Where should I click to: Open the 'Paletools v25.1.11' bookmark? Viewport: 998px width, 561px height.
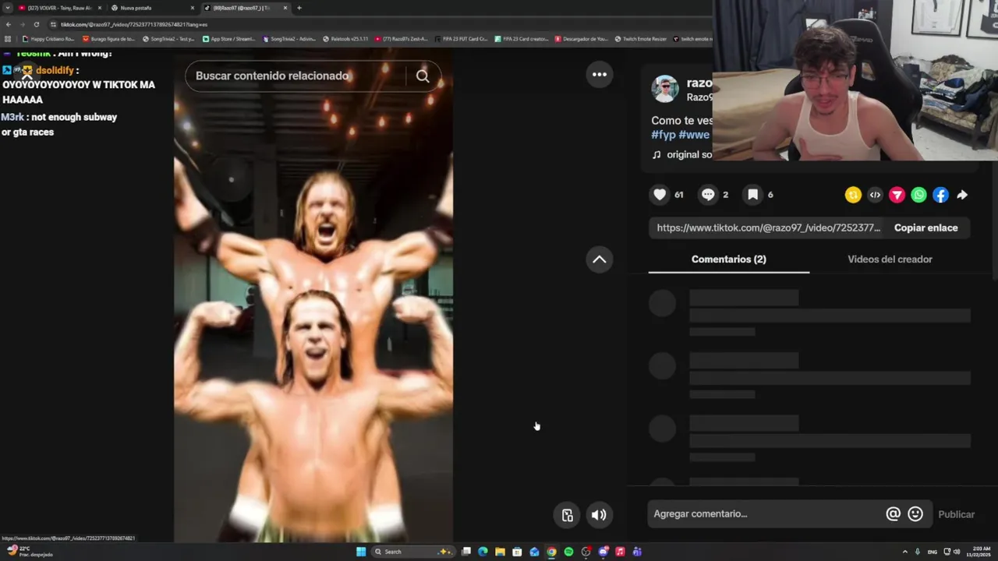pos(345,39)
